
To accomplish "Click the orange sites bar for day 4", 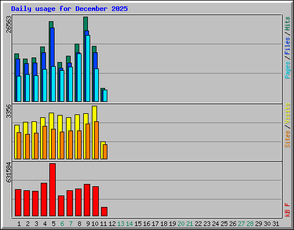I will coord(45,143).
